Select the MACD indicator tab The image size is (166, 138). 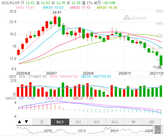(x=60, y=122)
